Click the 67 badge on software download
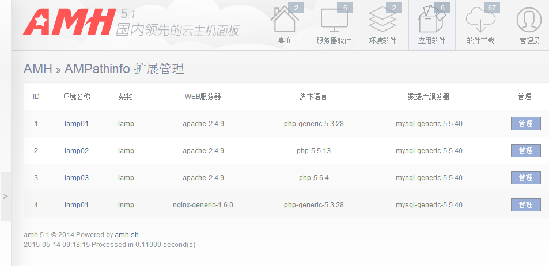Screen dimensions: 549x266 (x=492, y=8)
